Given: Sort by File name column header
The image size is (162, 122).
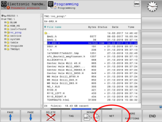Looking at the screenshot, I should (x=54, y=27).
